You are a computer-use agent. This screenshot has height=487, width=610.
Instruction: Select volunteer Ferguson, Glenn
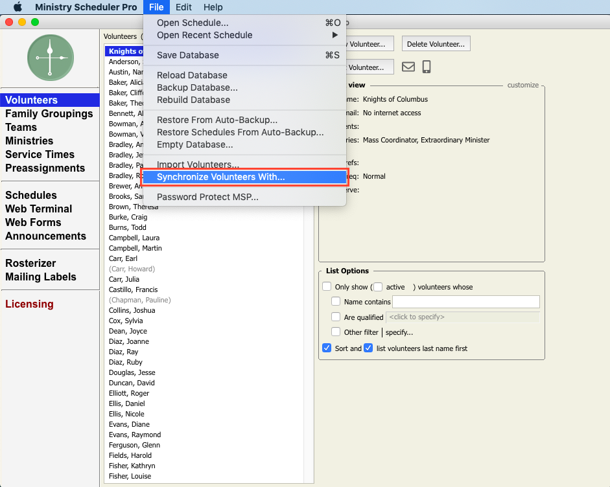point(134,445)
